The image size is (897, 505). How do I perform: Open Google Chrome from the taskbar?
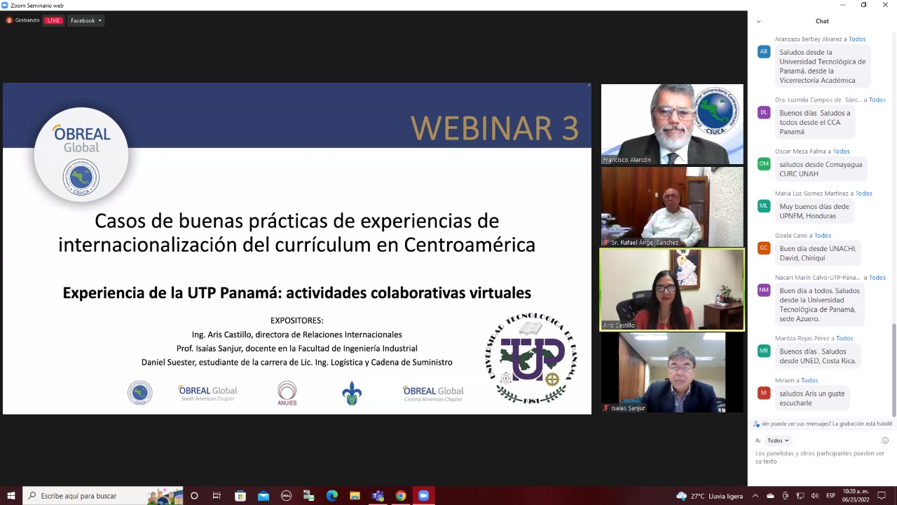point(400,496)
